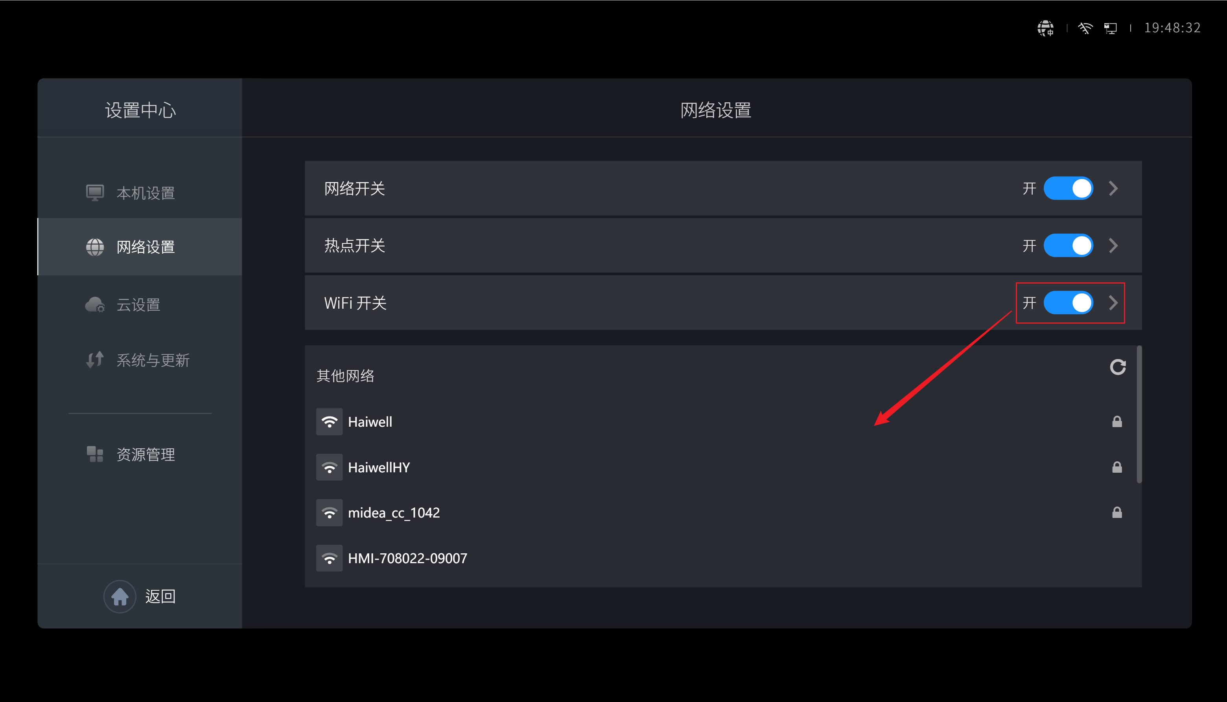
Task: Open 资源管理 in the sidebar
Action: pos(140,454)
